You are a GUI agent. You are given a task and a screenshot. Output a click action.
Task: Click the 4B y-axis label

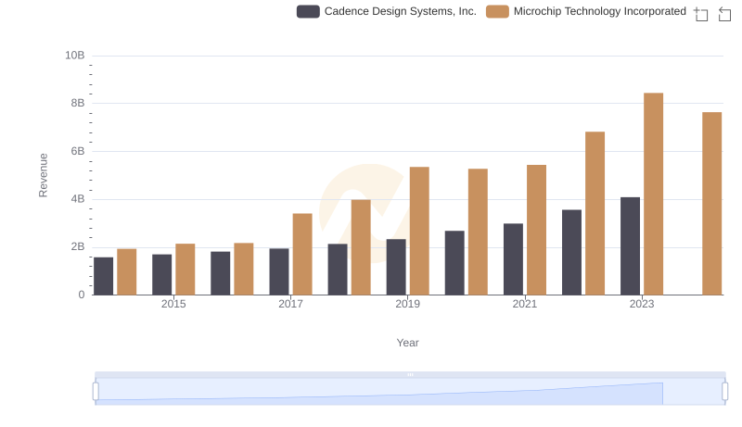[78, 199]
